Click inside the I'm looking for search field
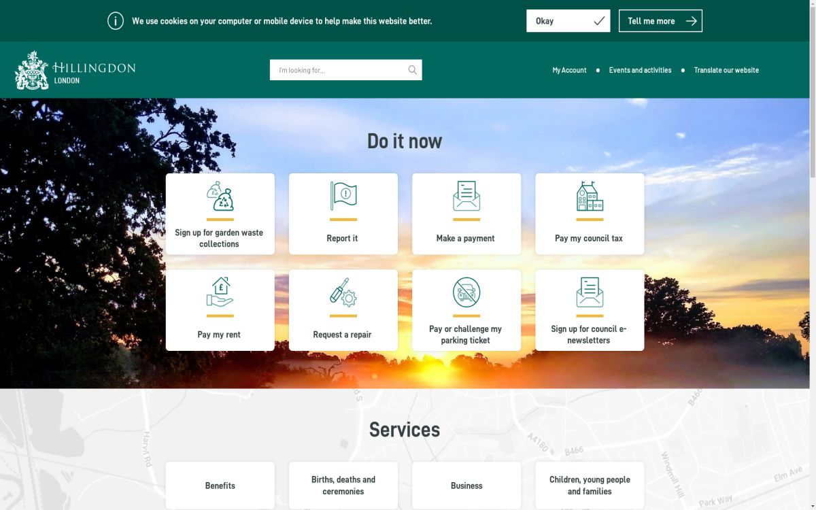The width and height of the screenshot is (816, 510). tap(333, 69)
